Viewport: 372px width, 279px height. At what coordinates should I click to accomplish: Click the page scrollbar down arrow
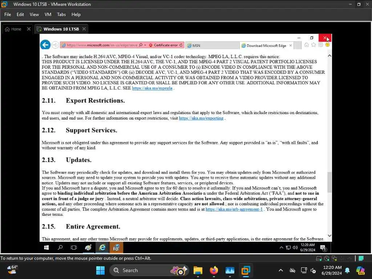click(x=329, y=235)
